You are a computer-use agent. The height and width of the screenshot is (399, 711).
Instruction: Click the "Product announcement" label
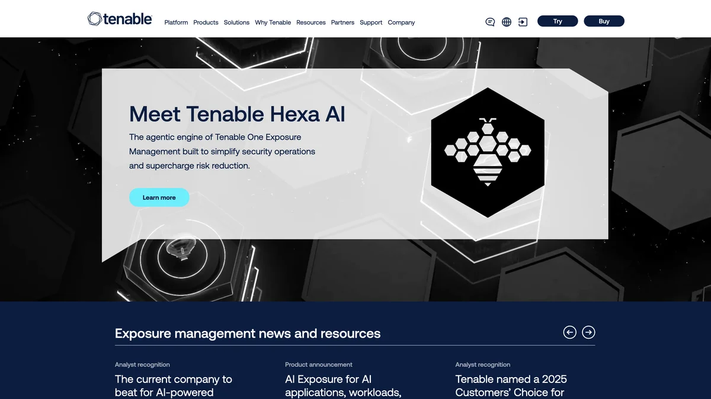tap(319, 365)
